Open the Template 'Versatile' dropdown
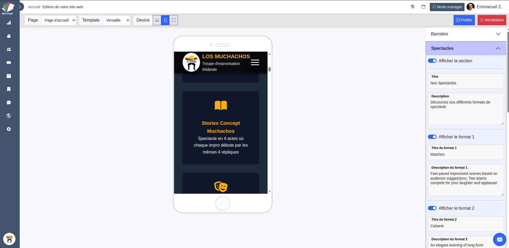Viewport: 509px width, 248px height. tap(117, 20)
